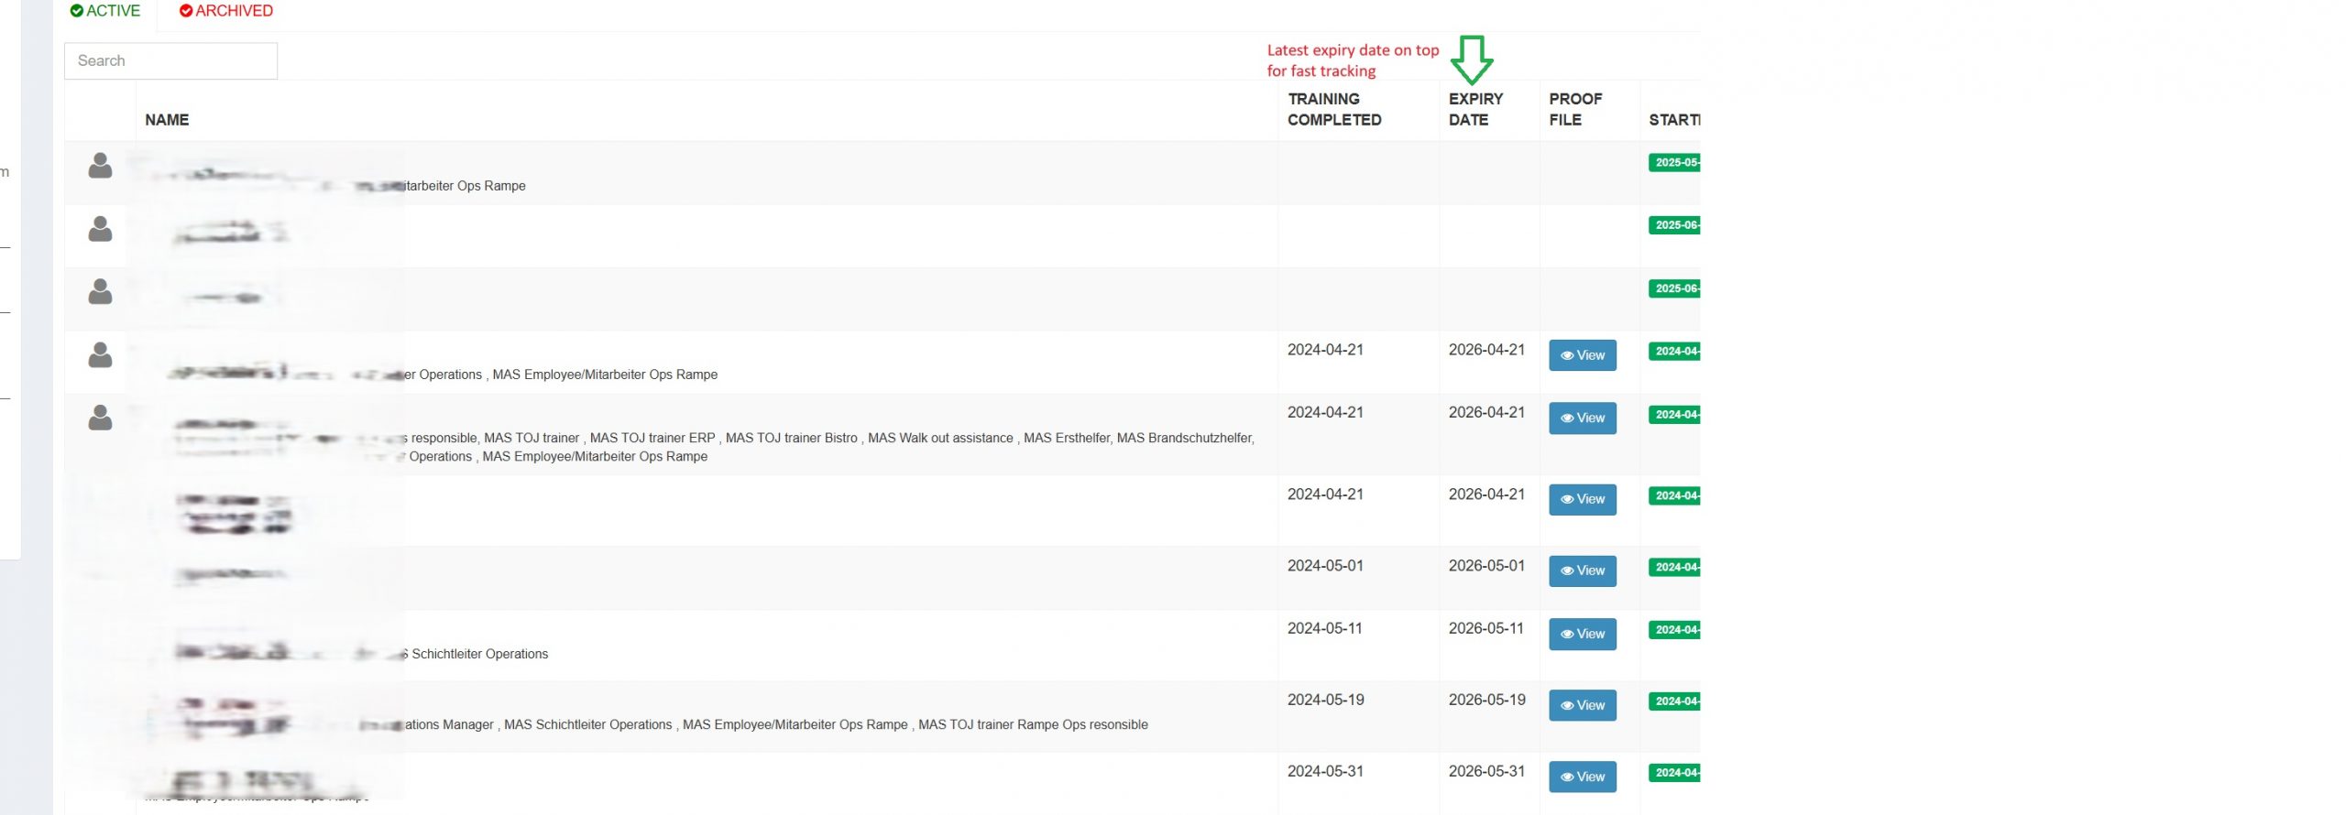Viewport: 2346px width, 815px height.
Task: Open proof file expiring 2026-05-11
Action: 1582,635
